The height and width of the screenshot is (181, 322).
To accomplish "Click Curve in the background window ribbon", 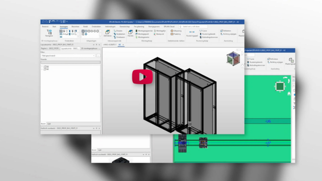I will click(x=250, y=59).
